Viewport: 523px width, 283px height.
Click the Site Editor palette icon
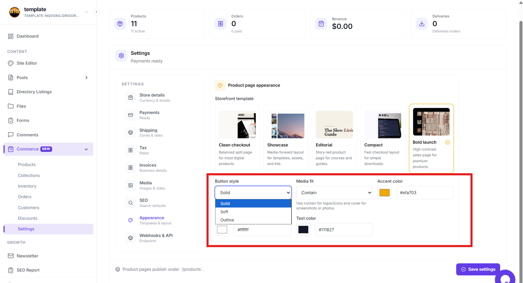10,63
